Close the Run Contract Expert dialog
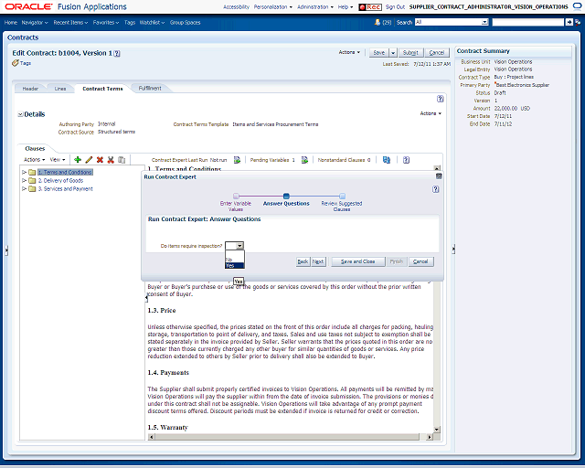Screen dimensions: 585x468 pos(439,176)
